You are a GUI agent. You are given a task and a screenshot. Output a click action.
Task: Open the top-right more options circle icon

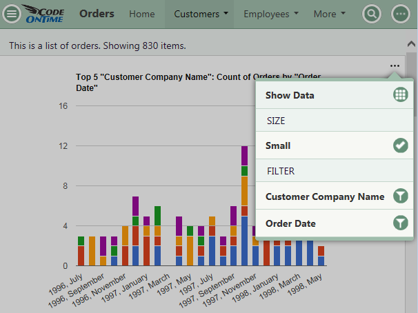click(x=400, y=14)
